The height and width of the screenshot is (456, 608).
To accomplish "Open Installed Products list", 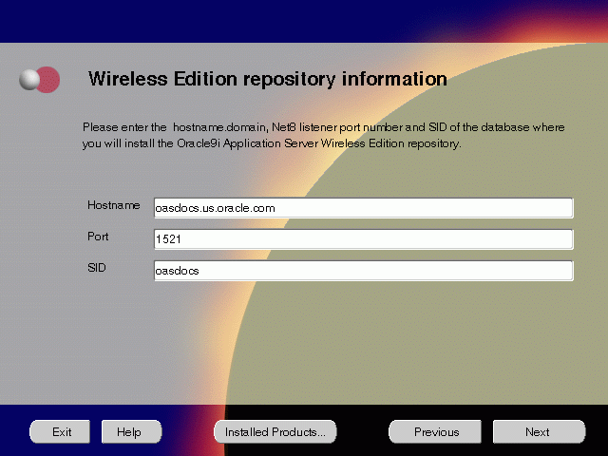I will pyautogui.click(x=275, y=431).
